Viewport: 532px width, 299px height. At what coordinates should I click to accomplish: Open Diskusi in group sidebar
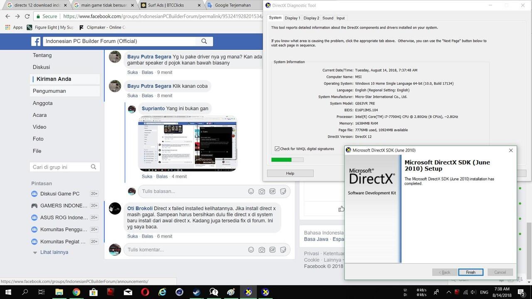pos(41,67)
